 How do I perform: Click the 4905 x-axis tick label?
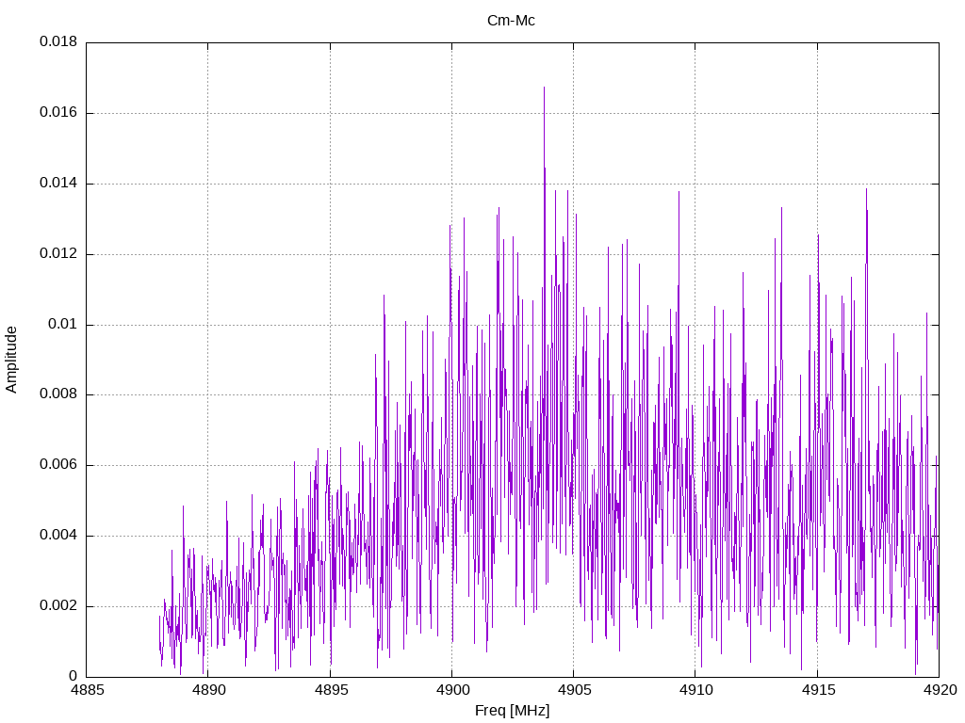click(x=574, y=690)
